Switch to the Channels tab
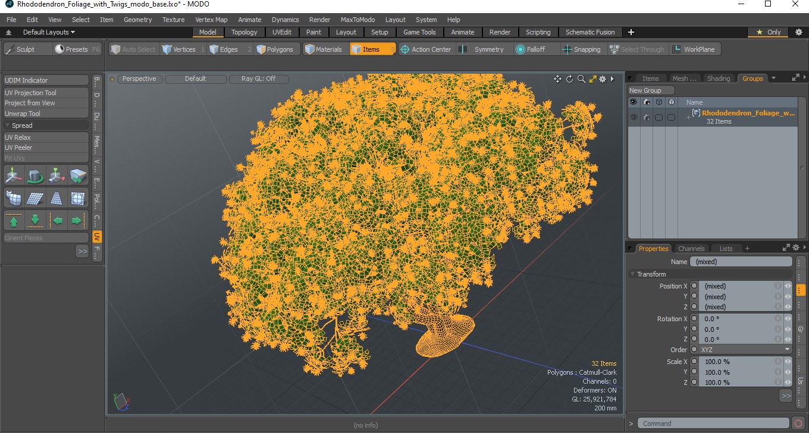The image size is (809, 433). pyautogui.click(x=691, y=249)
